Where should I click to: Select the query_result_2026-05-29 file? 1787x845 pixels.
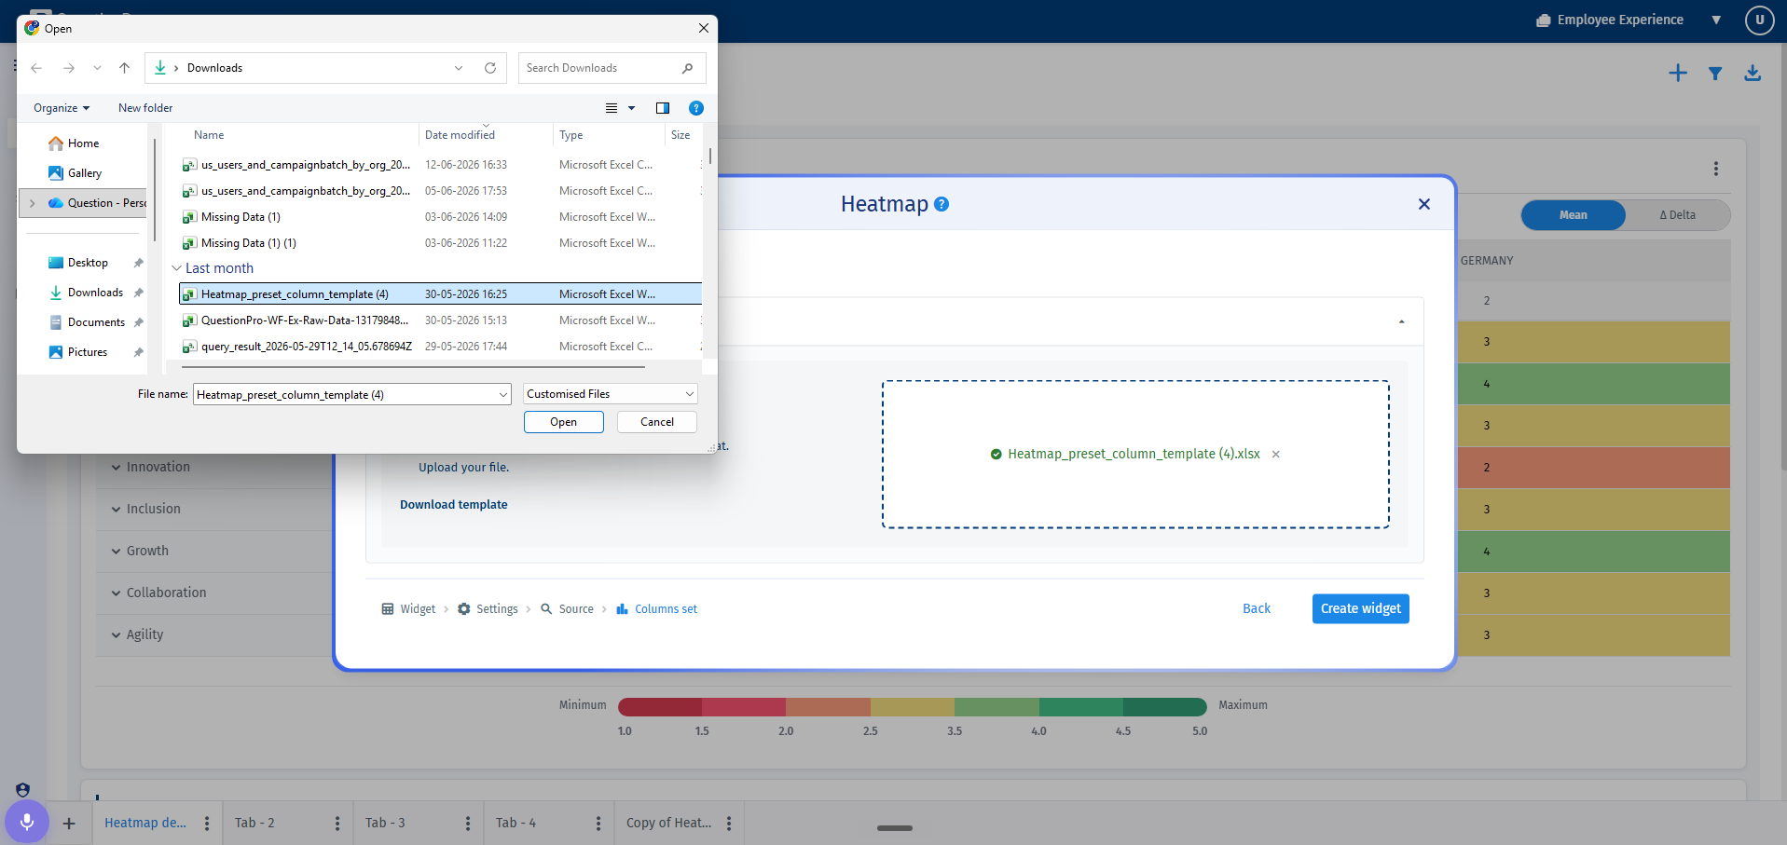click(x=440, y=347)
